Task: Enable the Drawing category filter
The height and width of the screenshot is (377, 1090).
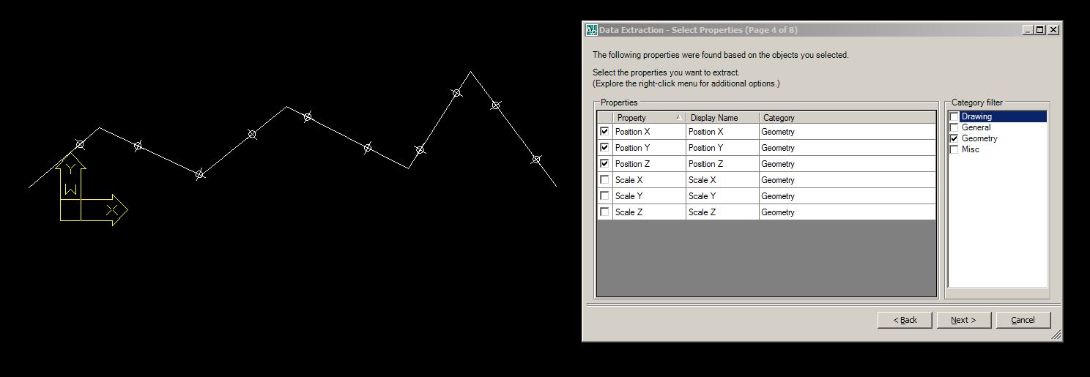Action: (x=954, y=116)
